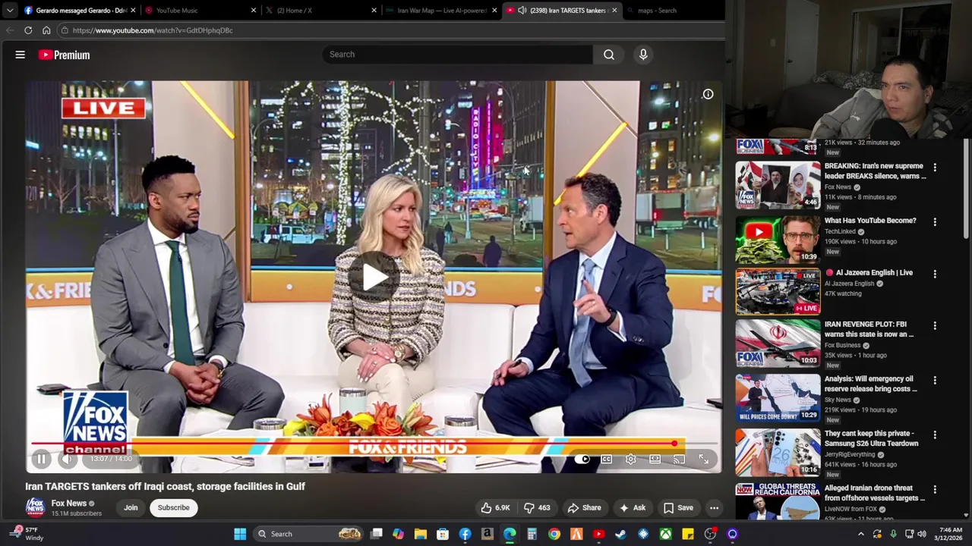Go to browser home page
This screenshot has height=546, width=972.
(x=46, y=30)
